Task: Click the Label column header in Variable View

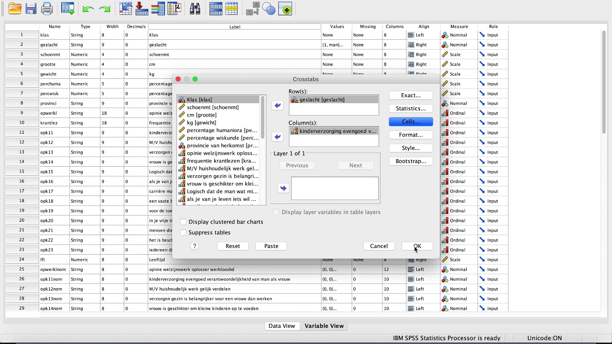Action: coord(235,27)
